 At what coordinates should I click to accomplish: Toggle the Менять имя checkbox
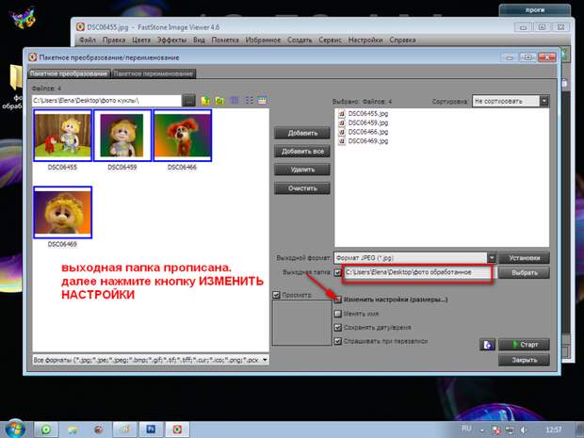(x=337, y=314)
